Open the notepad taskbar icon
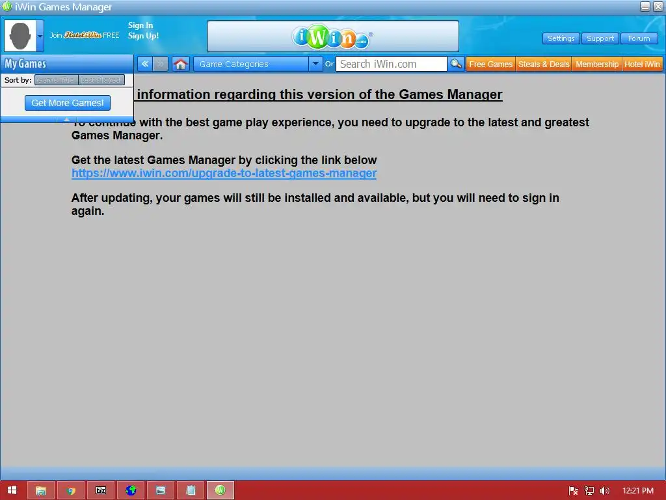This screenshot has width=666, height=500. (x=191, y=490)
